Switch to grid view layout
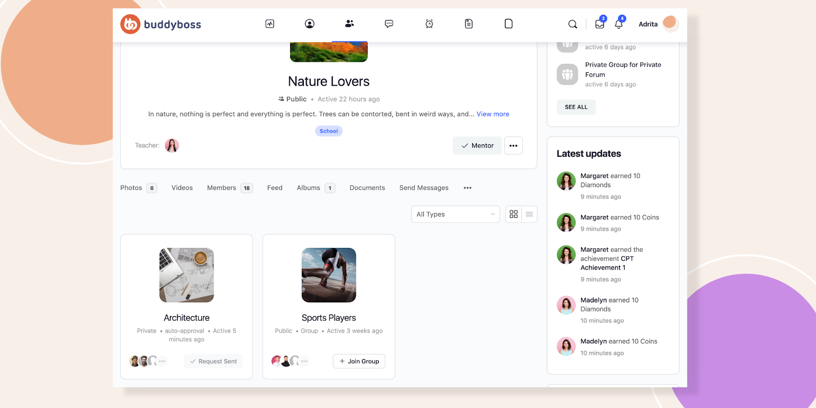 pos(514,214)
